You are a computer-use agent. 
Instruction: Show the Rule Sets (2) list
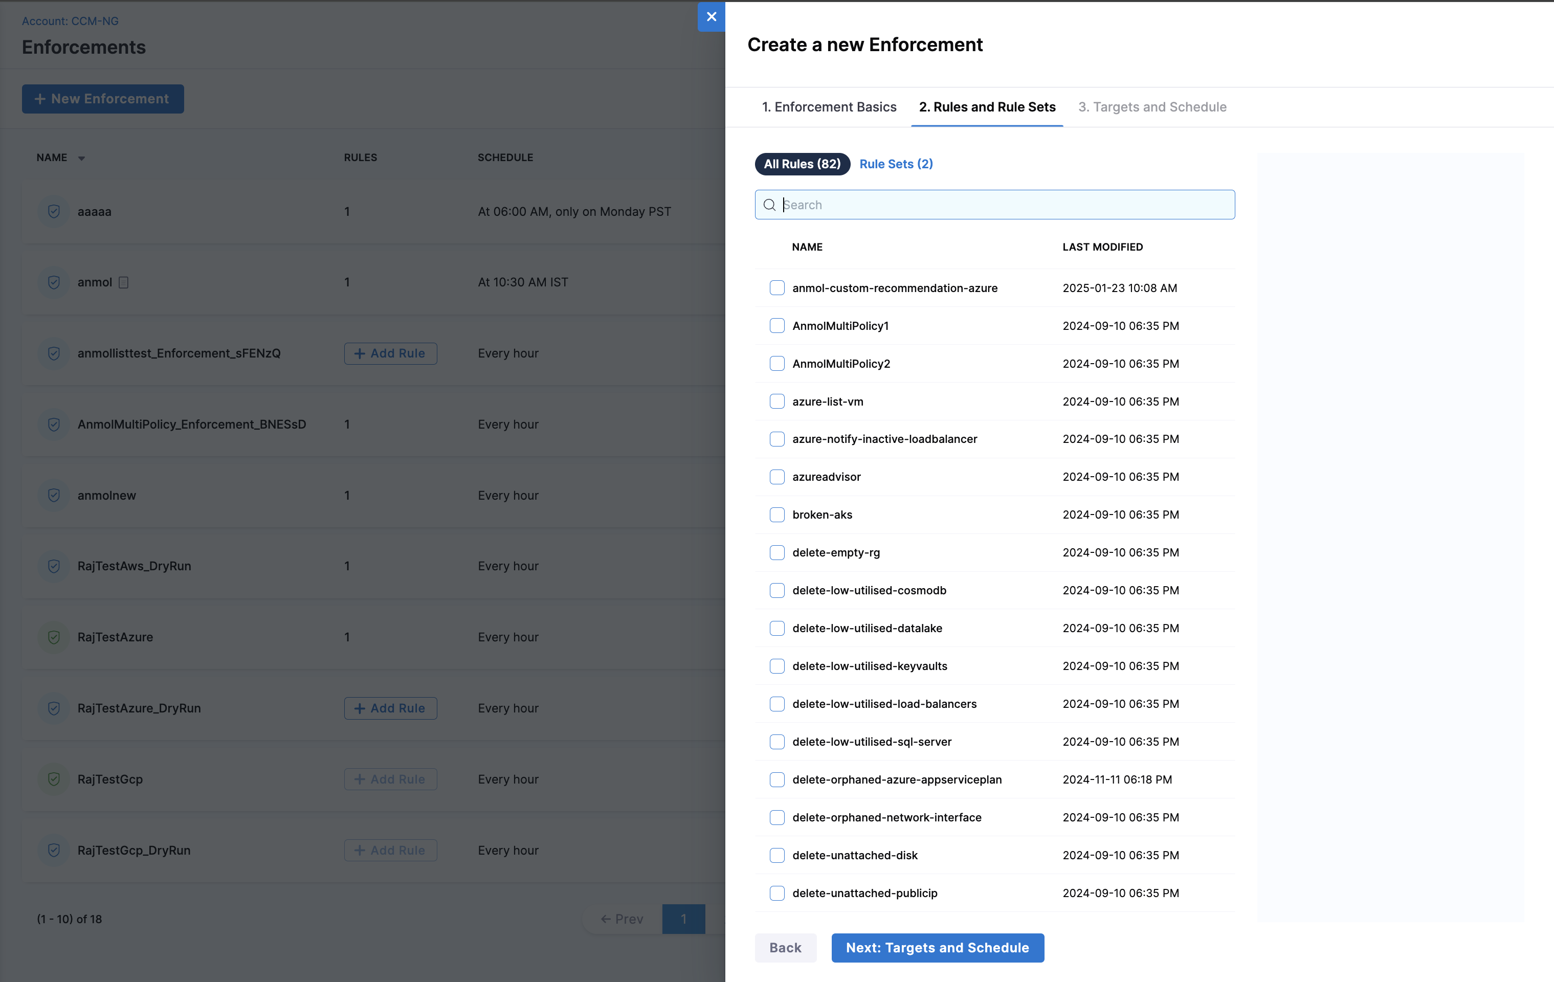point(896,164)
